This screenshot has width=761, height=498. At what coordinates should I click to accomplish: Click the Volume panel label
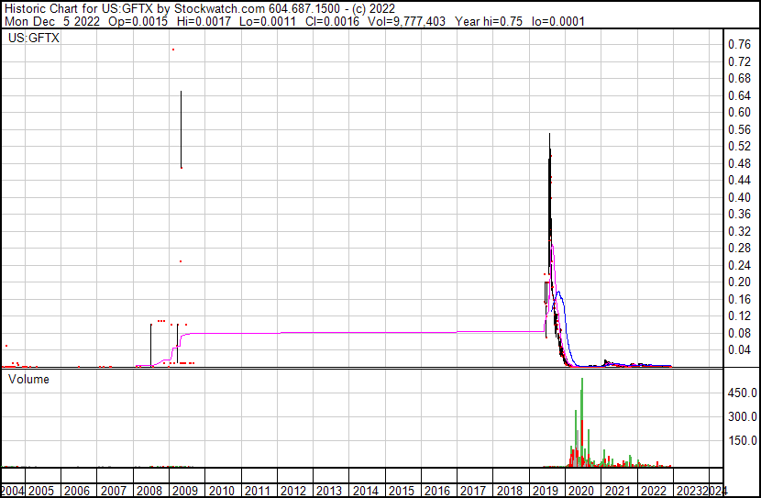point(29,379)
